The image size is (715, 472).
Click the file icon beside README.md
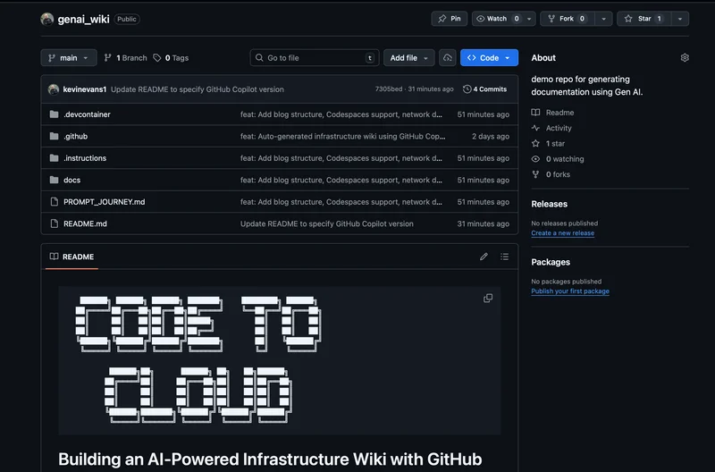point(54,223)
